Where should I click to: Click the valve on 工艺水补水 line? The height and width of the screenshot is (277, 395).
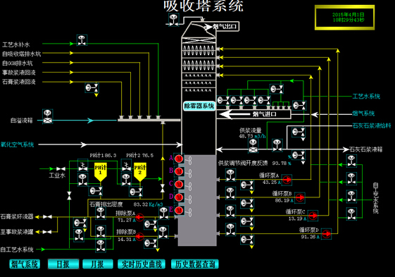(82, 40)
